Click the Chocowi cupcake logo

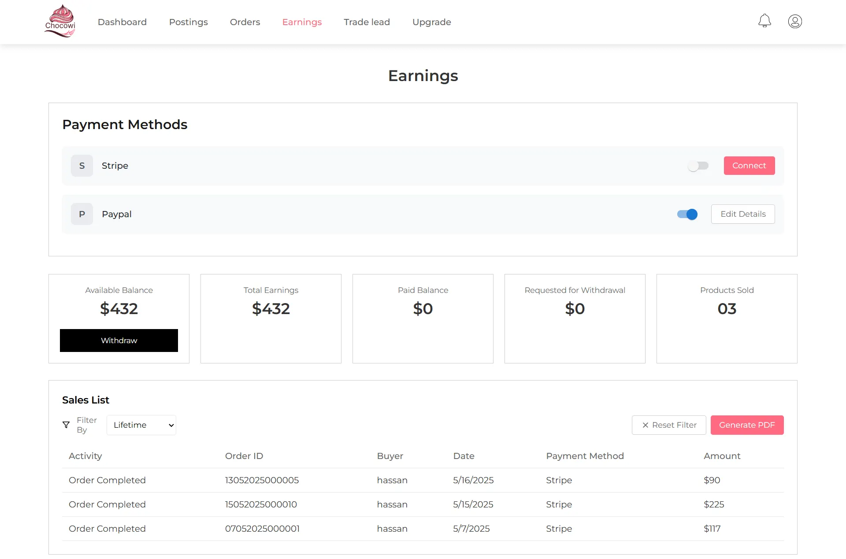tap(60, 21)
